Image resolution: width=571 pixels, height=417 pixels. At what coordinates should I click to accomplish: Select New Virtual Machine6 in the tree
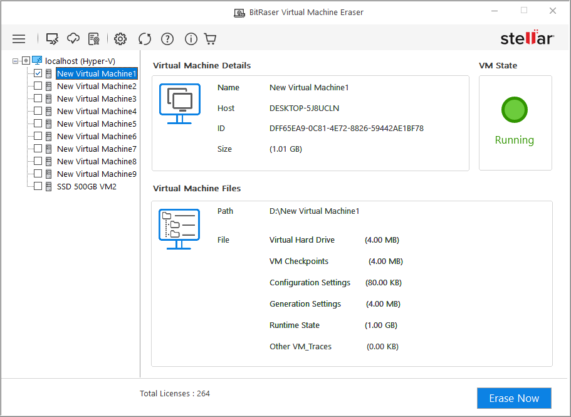pyautogui.click(x=97, y=137)
